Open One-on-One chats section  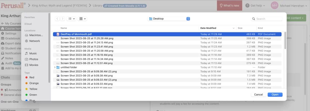coord(10,102)
